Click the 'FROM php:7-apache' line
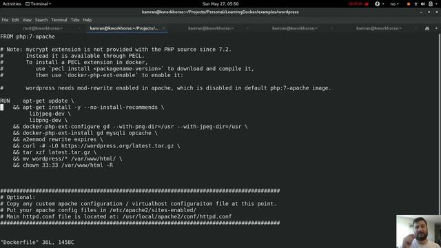 click(28, 37)
